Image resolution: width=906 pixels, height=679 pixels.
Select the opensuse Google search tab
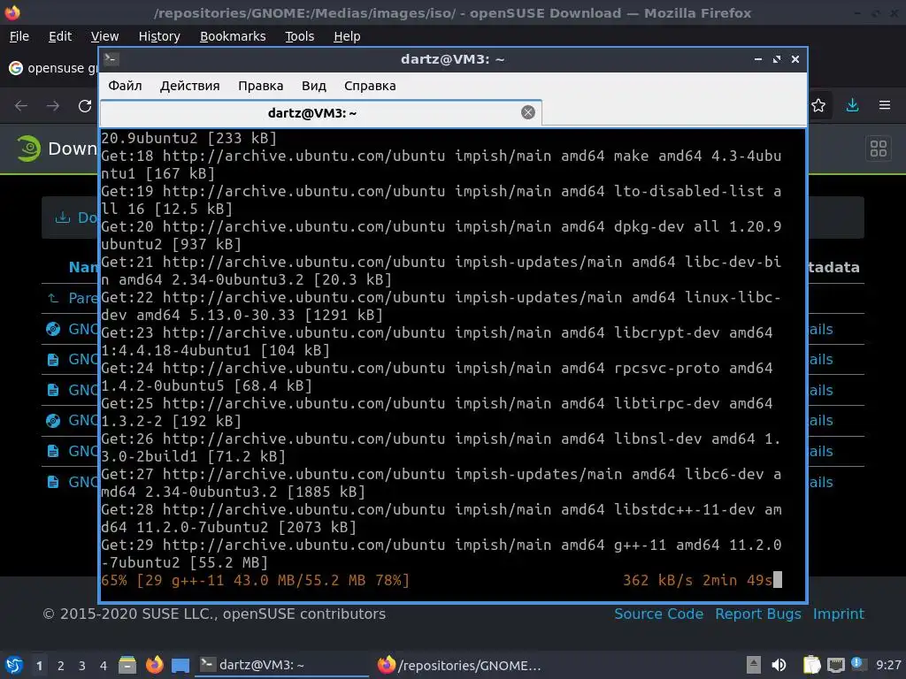[52, 68]
